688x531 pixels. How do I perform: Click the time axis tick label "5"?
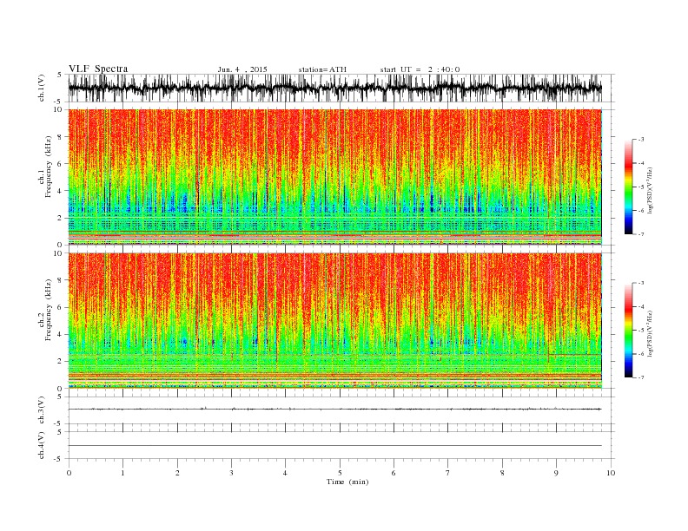[x=340, y=473]
